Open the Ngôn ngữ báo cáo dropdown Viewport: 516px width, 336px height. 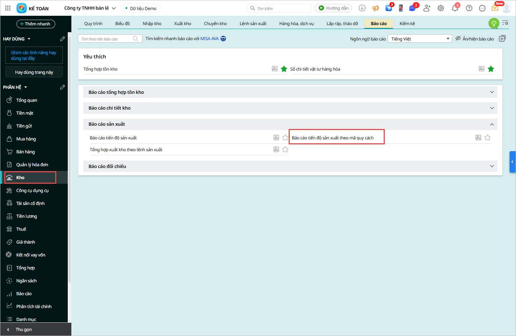point(420,39)
